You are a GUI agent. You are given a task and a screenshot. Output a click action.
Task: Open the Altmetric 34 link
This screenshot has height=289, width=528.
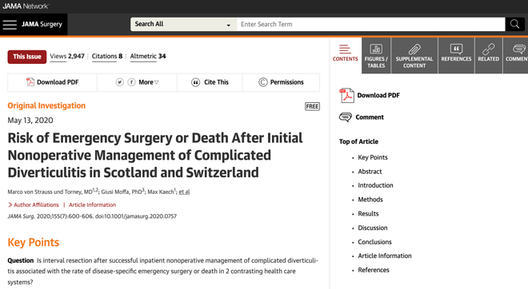pyautogui.click(x=148, y=56)
